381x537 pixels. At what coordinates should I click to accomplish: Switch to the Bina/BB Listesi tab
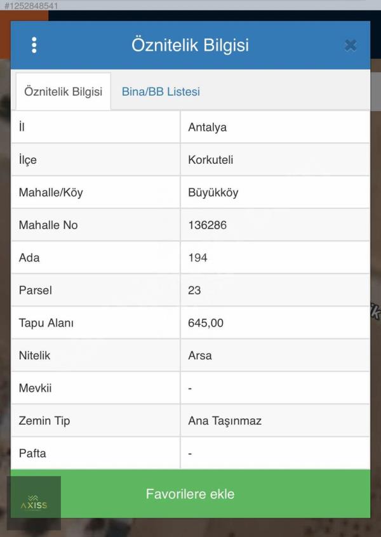161,91
